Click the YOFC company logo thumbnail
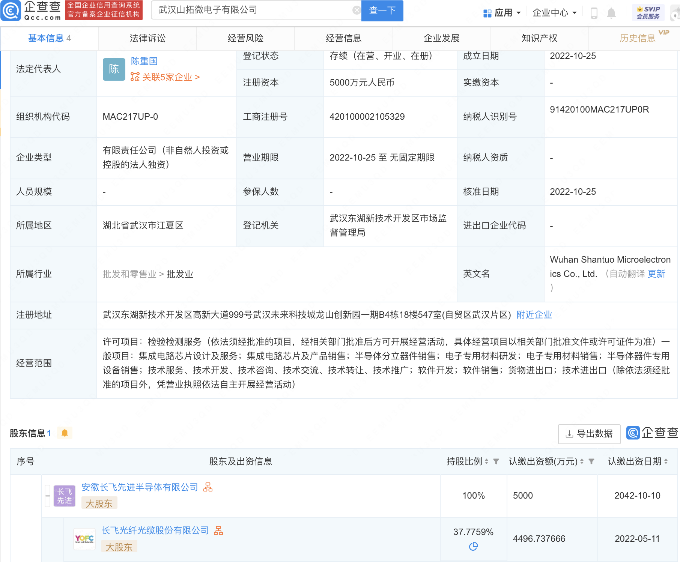Image resolution: width=680 pixels, height=562 pixels. tap(84, 539)
